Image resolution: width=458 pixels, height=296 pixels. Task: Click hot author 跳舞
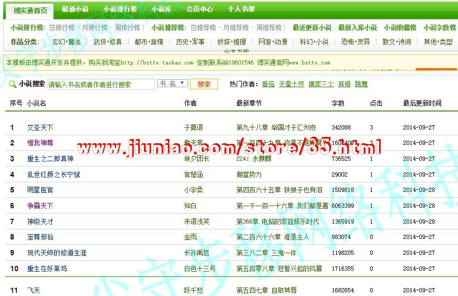(x=361, y=84)
